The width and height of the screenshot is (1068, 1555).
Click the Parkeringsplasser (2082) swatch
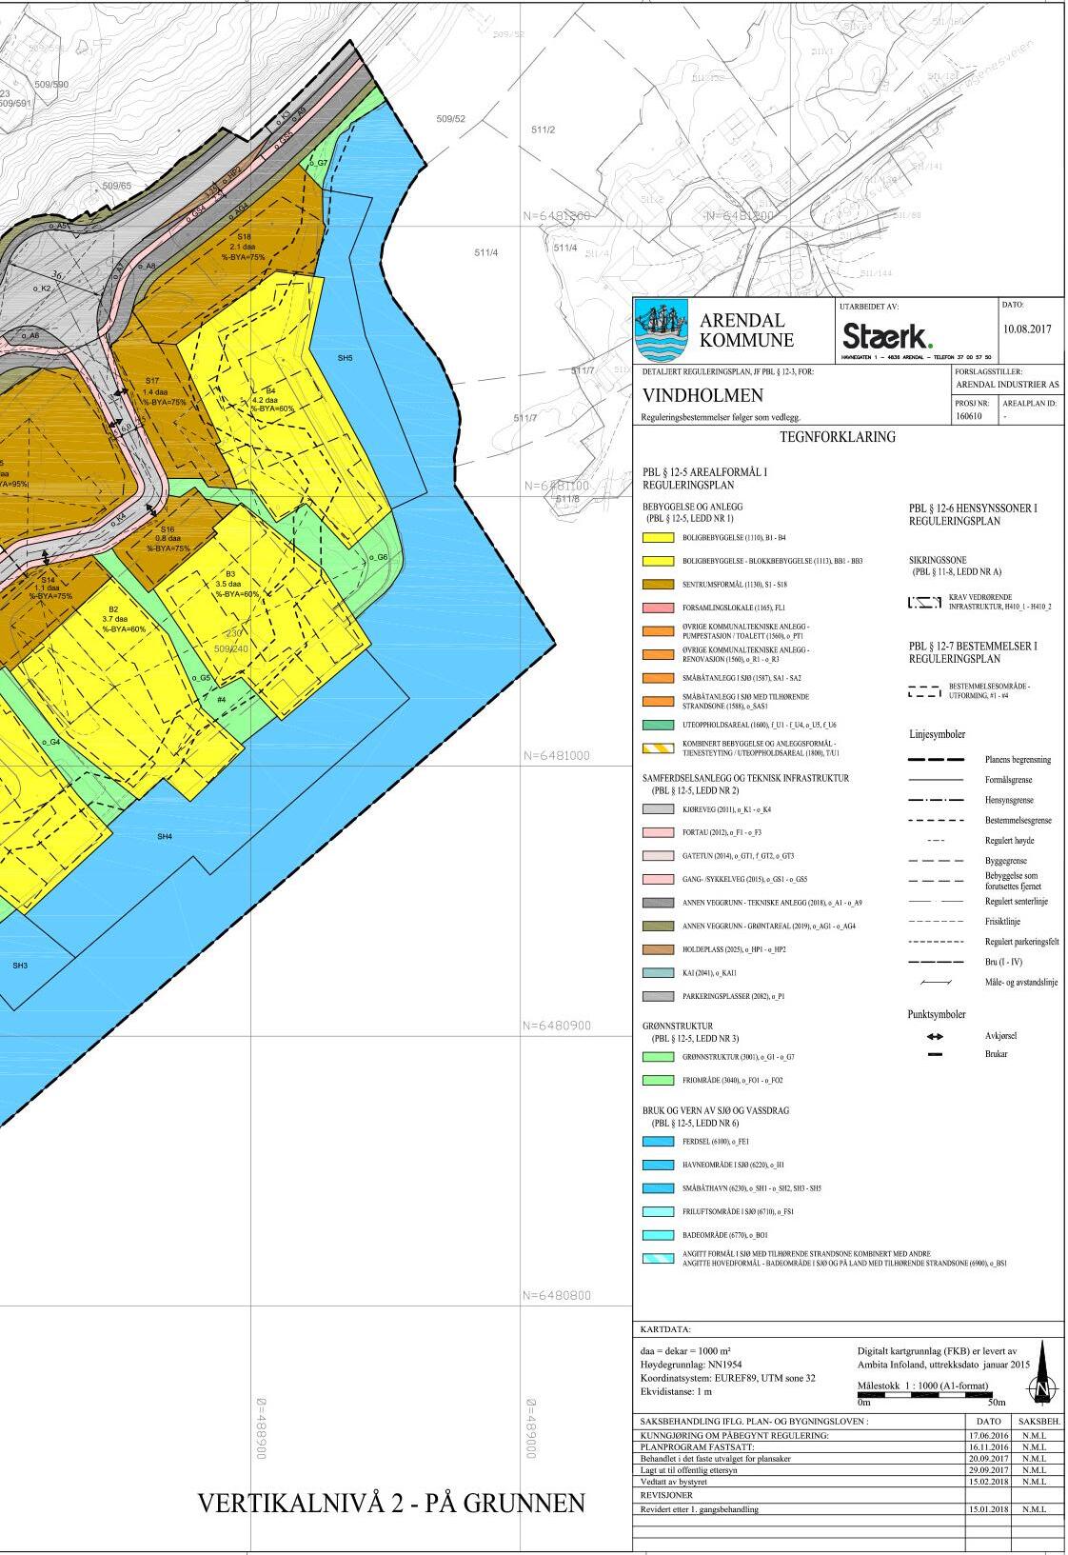659,996
